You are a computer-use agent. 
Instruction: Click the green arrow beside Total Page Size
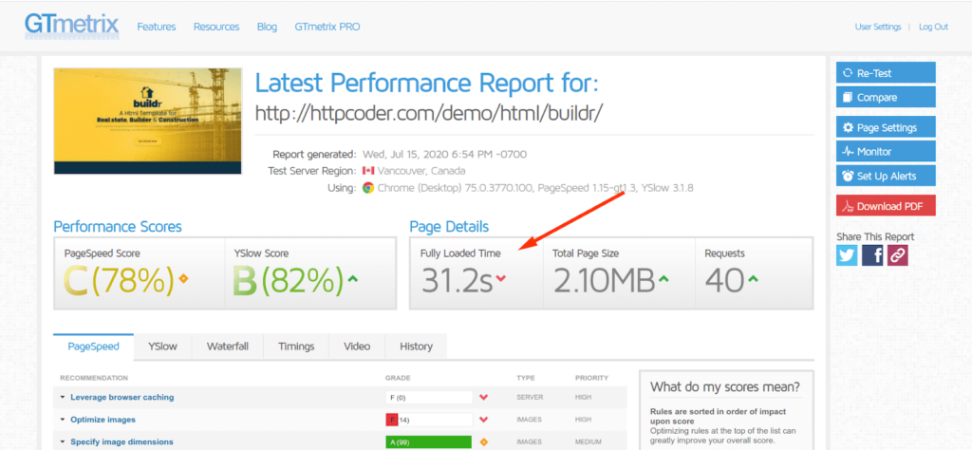tap(664, 279)
